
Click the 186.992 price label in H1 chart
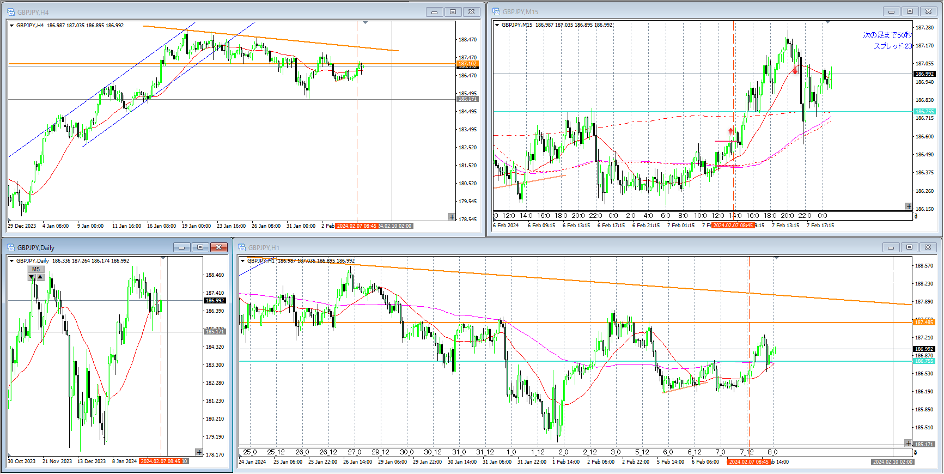[x=924, y=349]
